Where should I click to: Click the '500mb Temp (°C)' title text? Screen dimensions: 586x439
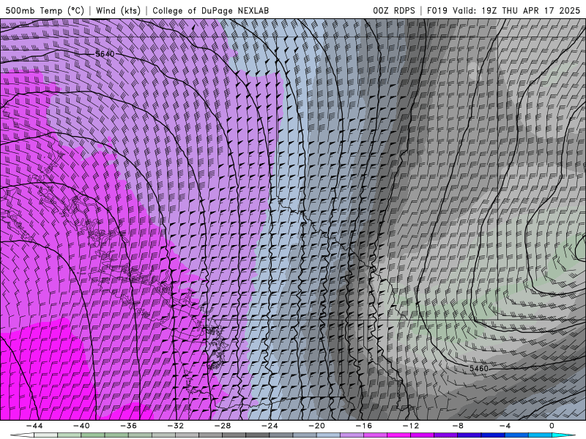(x=45, y=10)
